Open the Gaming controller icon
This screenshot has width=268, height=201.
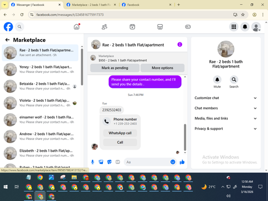tap(188, 27)
